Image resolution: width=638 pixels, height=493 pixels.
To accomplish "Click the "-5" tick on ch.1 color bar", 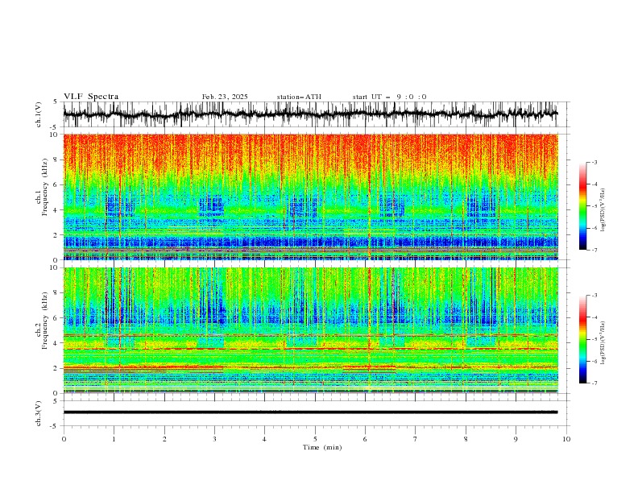I will pyautogui.click(x=594, y=206).
